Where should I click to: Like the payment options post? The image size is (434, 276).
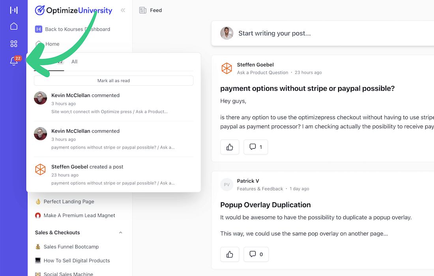click(230, 147)
